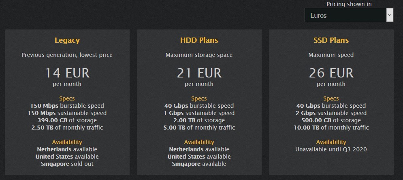Click Unavailable until Q3 2020 text
The image size is (403, 180).
pos(331,149)
